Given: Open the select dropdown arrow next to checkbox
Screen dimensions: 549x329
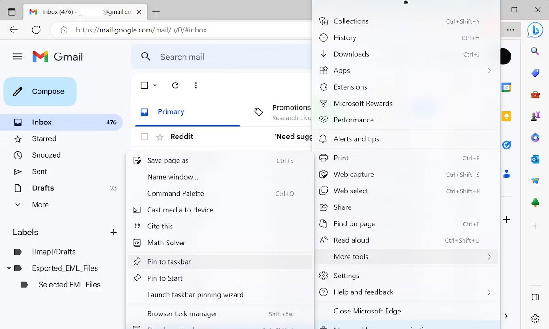Looking at the screenshot, I should click(155, 85).
